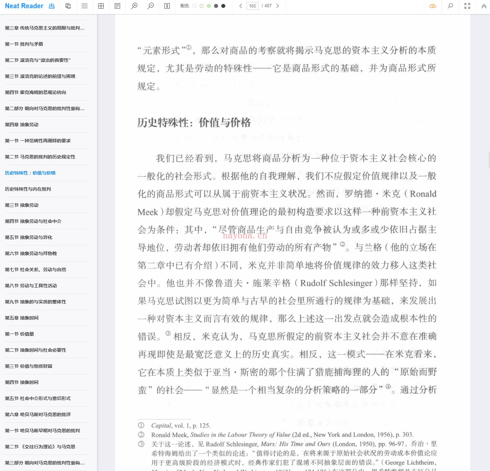490x471 pixels.
Task: Open 第一节 价值量 entry
Action: pos(19,334)
